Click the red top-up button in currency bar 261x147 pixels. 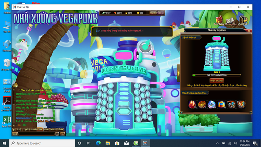pyautogui.click(x=153, y=13)
